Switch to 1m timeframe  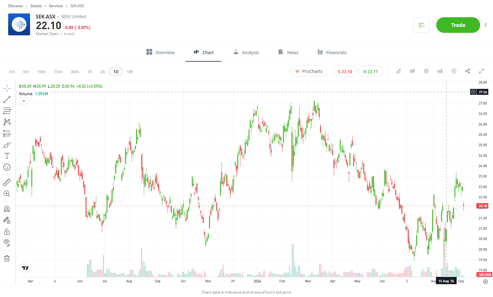coord(12,72)
